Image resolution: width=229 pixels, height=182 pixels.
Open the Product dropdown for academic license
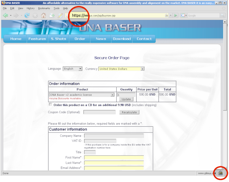click(x=82, y=95)
